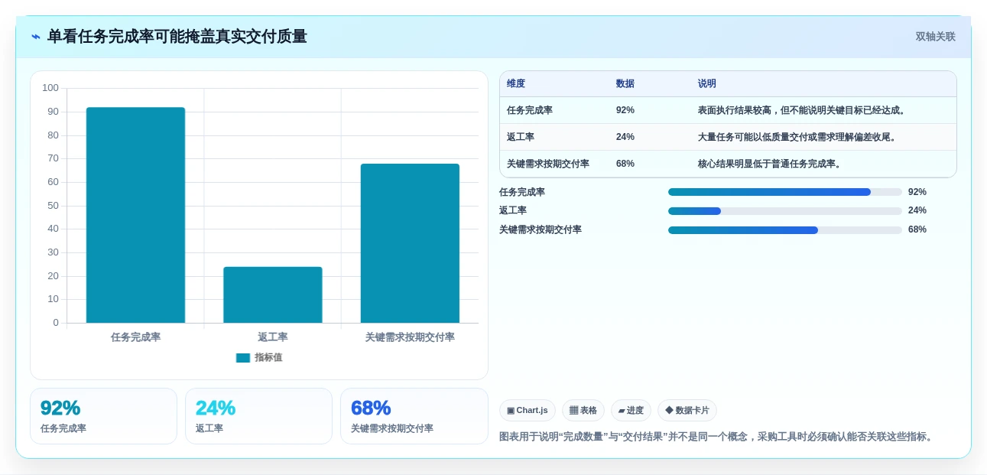
Task: Click the description starting 大量任务可能
Action: pos(799,137)
